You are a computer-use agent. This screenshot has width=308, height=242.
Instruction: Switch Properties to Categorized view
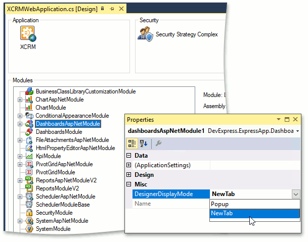(132, 143)
